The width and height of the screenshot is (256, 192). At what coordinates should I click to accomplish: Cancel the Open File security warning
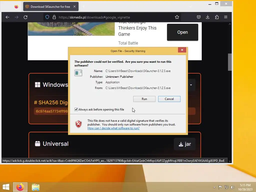(169, 99)
